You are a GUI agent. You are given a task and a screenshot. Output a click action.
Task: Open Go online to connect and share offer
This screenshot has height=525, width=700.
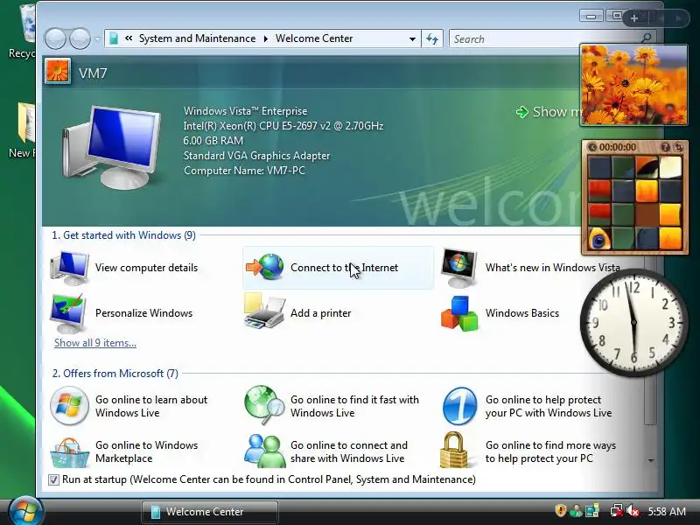tap(325, 451)
